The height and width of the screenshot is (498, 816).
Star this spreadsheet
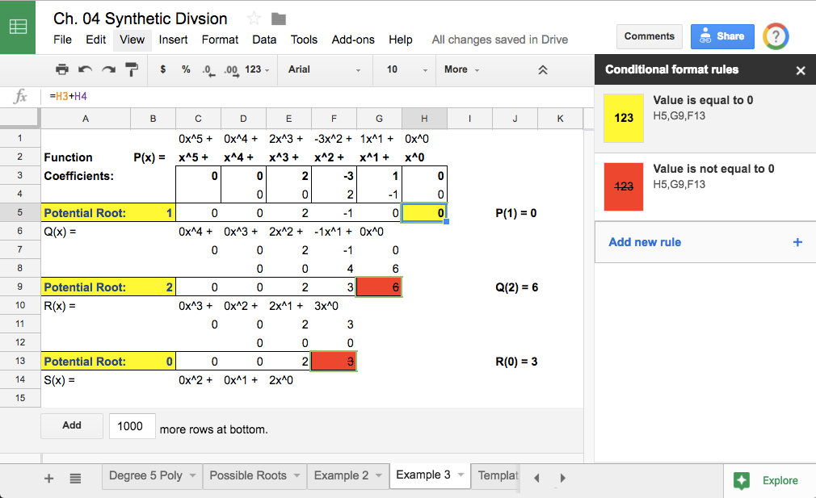click(x=253, y=19)
